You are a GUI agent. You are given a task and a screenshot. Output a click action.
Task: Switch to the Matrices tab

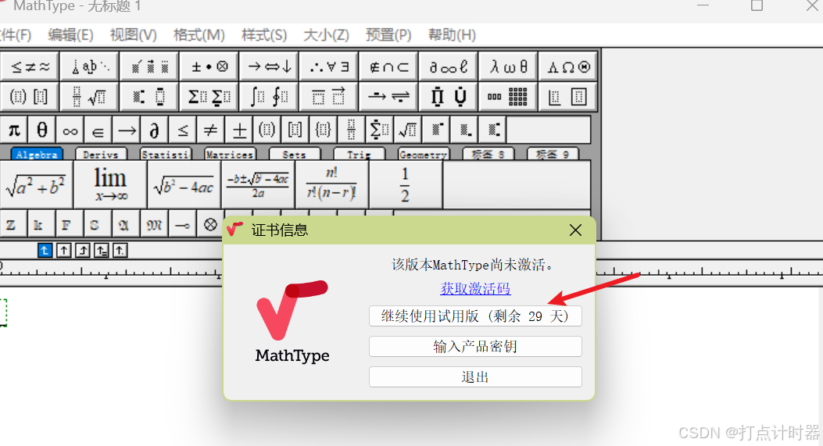tap(230, 154)
